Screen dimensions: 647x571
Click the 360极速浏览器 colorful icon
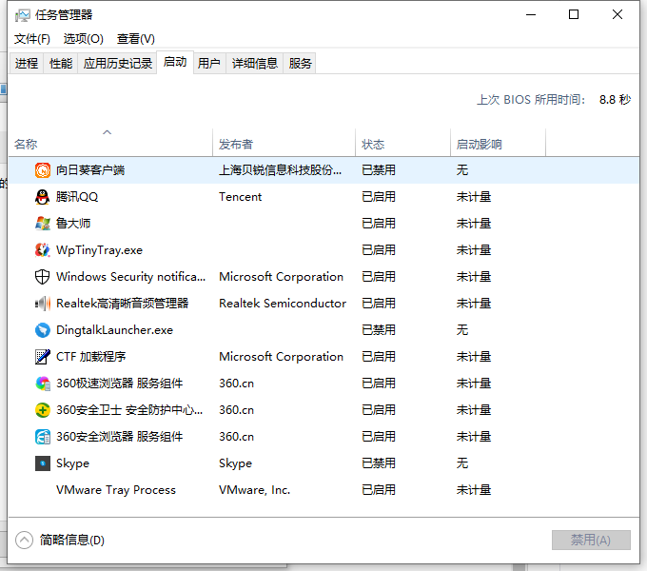coord(43,384)
